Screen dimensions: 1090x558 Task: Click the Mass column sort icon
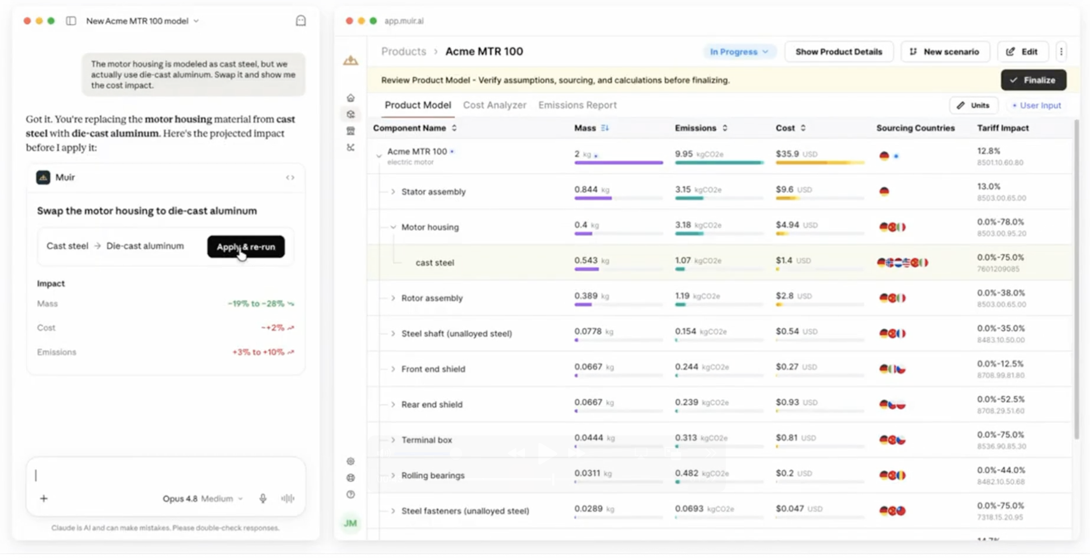click(605, 128)
